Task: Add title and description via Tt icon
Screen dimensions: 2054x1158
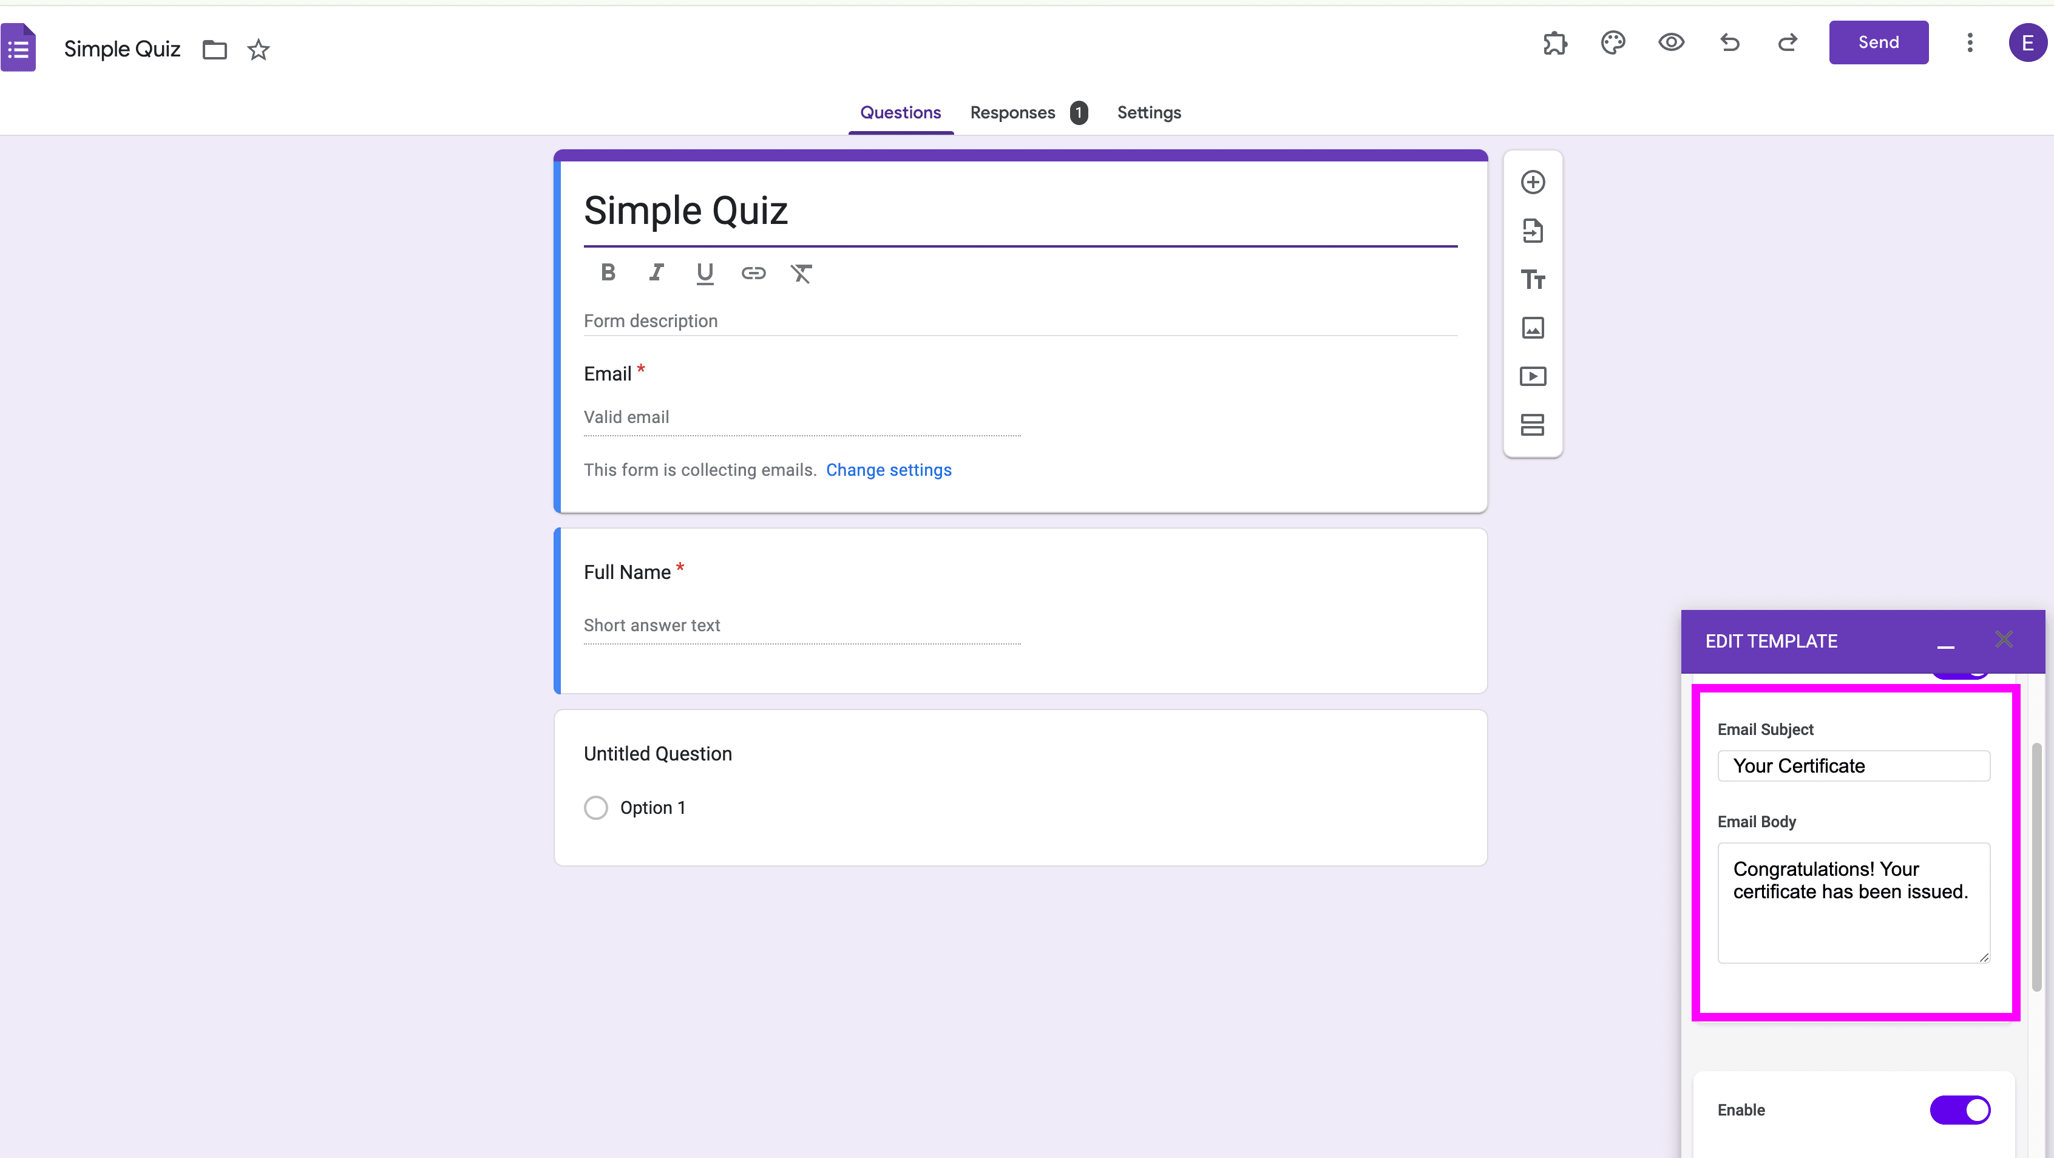Action: pyautogui.click(x=1532, y=280)
